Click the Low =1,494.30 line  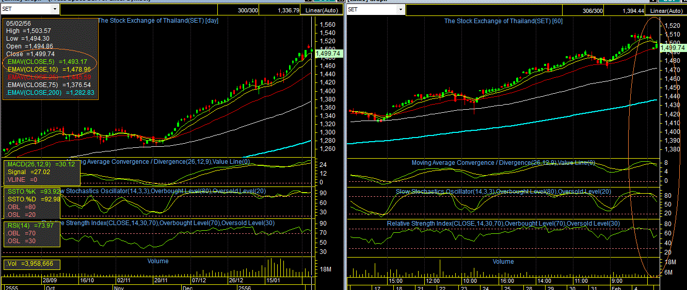(28, 39)
